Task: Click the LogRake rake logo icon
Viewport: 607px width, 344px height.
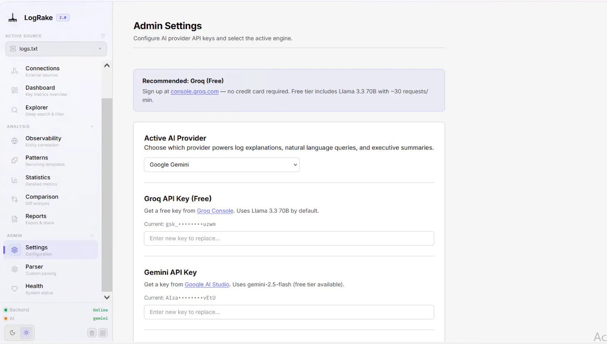Action: pos(13,17)
